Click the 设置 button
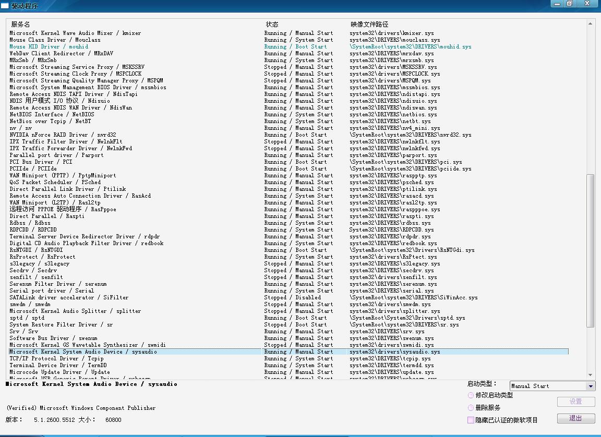The height and width of the screenshot is (437, 601). pos(576,402)
